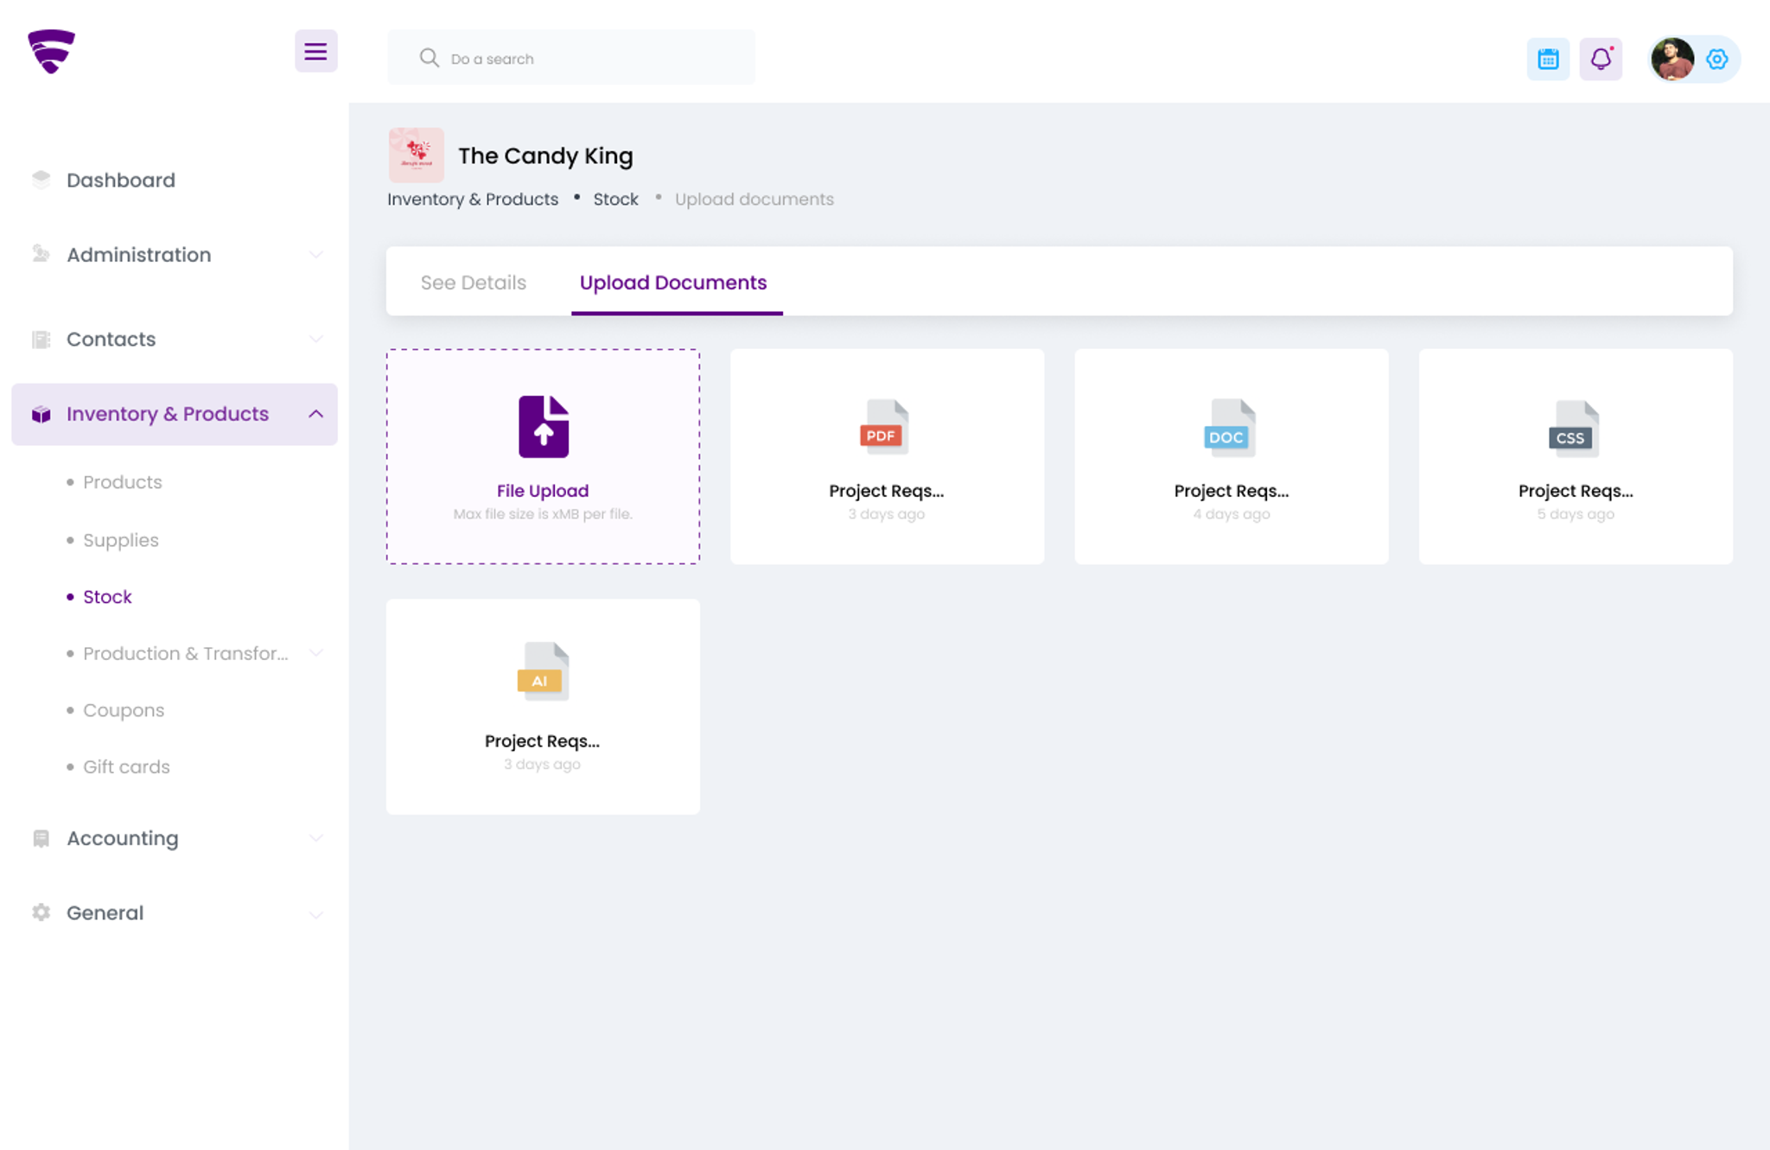Open the PDF Project Reqs file
Image resolution: width=1770 pixels, height=1150 pixels.
[887, 456]
